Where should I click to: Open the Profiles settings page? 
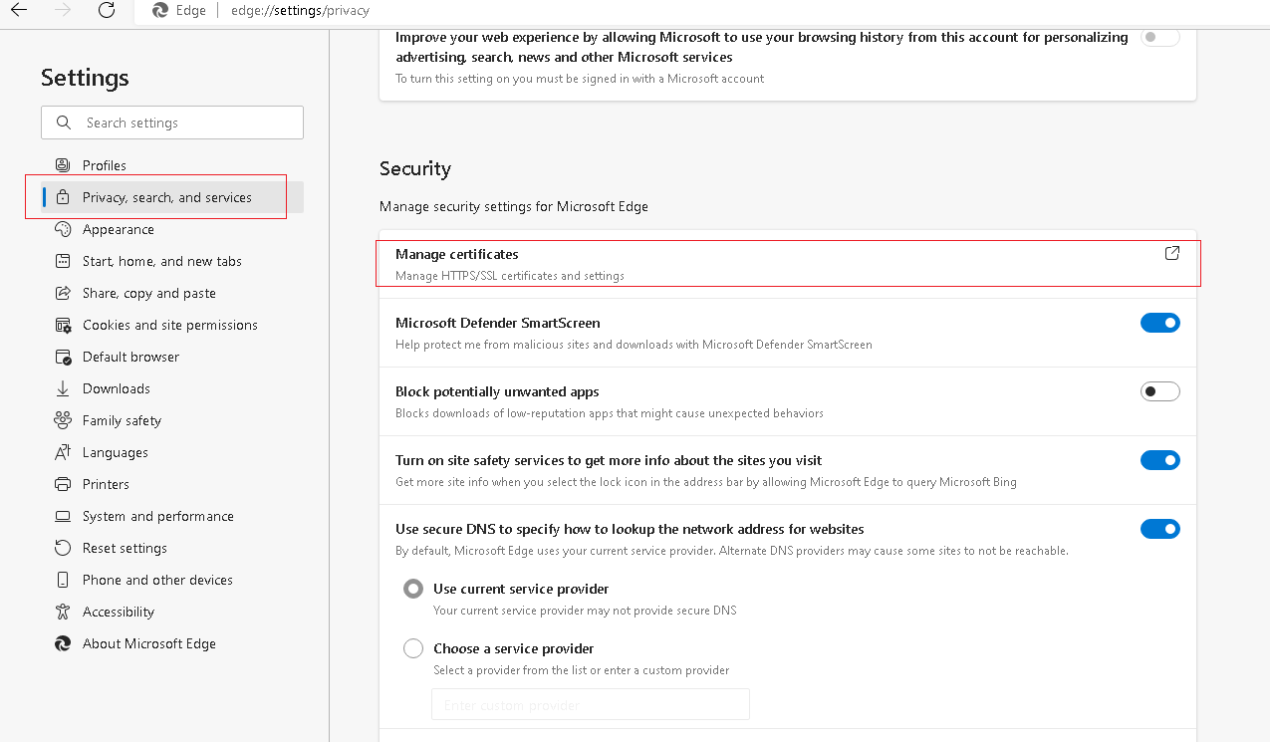pos(172,165)
